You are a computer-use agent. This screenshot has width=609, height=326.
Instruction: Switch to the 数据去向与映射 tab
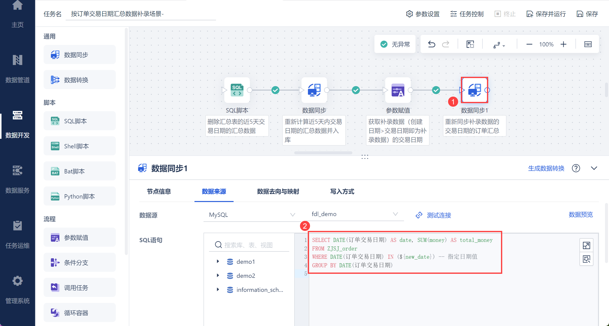click(x=278, y=191)
